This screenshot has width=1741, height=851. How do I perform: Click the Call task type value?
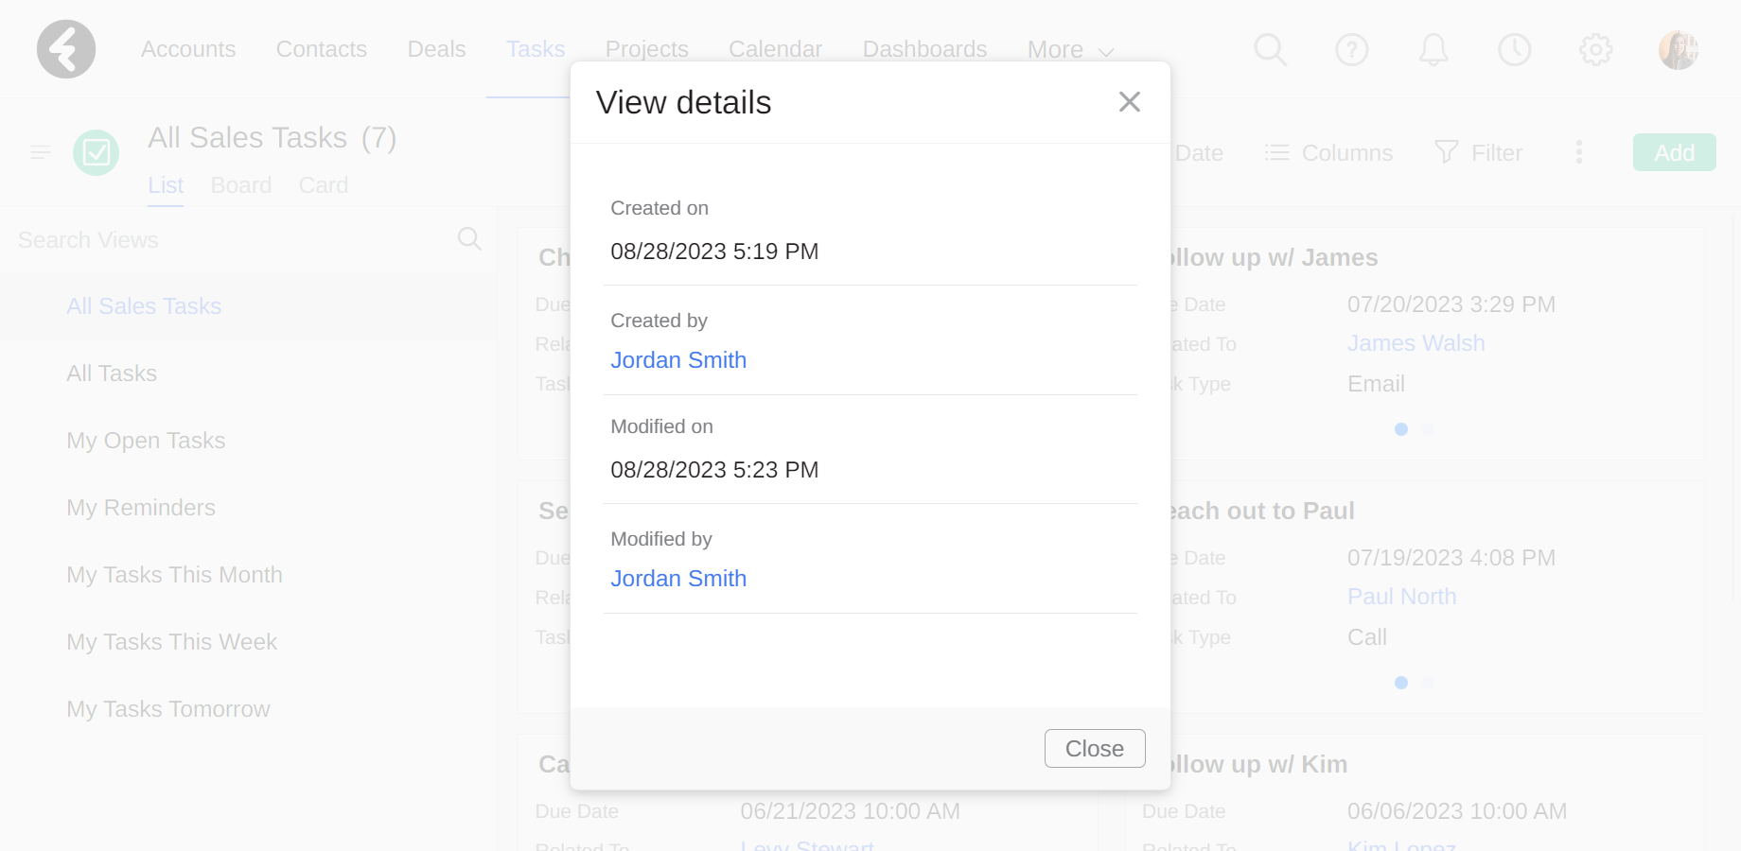tap(1367, 637)
